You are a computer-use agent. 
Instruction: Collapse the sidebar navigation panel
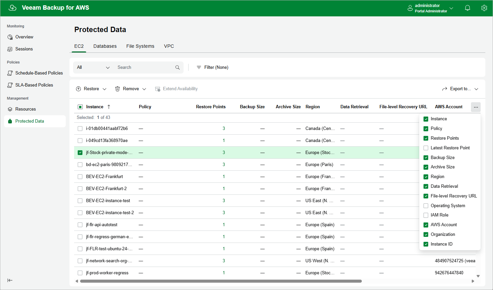coord(10,280)
